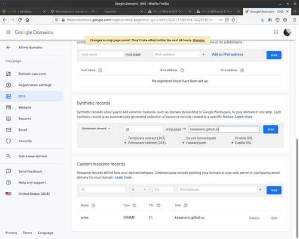The height and width of the screenshot is (239, 299).
Task: Select Temporary redirect (302)
Action: point(125,138)
